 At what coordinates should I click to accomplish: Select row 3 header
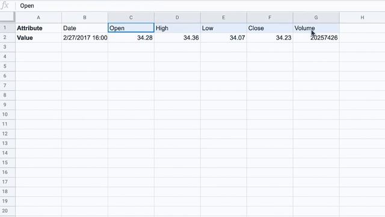coord(7,47)
